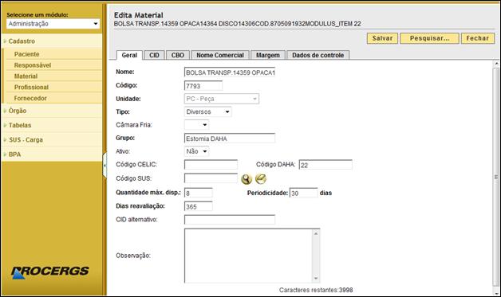Click the Código field showing 7793
This screenshot has width=501, height=297.
[203, 86]
